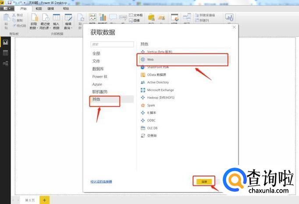Open the 最近使用的源 dropdown
Viewport: 299px width, 204px height.
[46, 21]
